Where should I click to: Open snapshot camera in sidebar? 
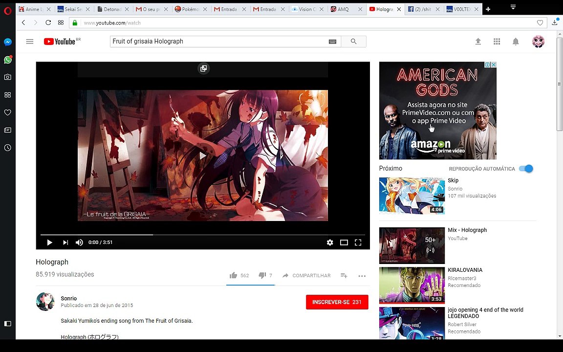coord(7,77)
